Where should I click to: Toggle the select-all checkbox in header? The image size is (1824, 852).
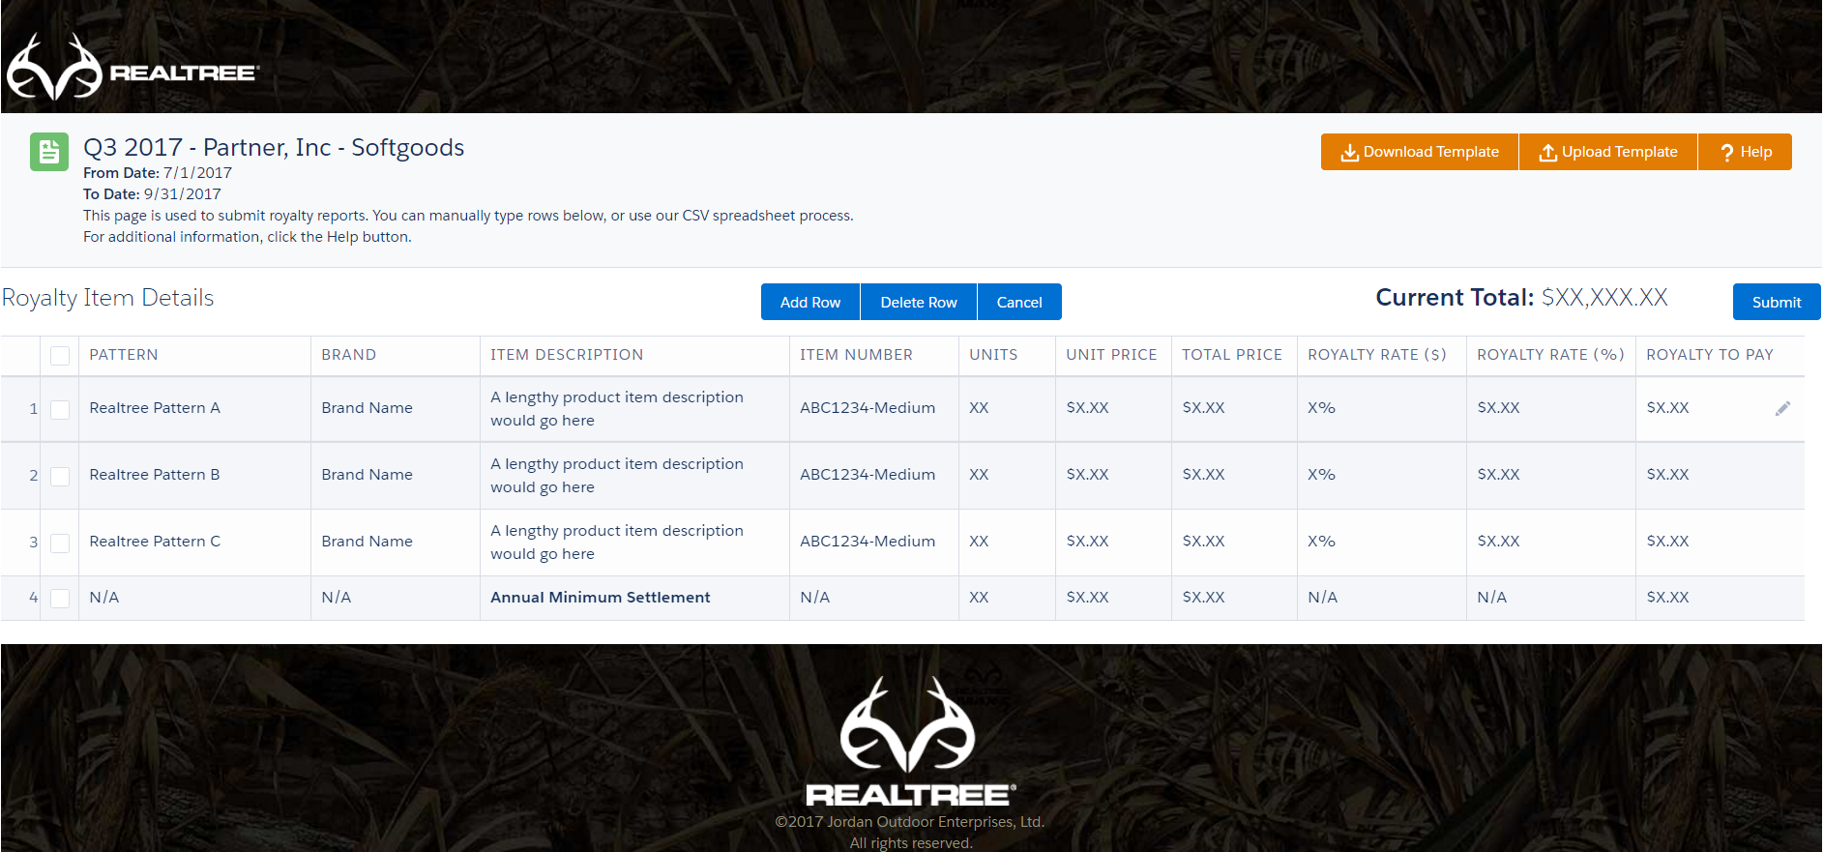point(60,356)
